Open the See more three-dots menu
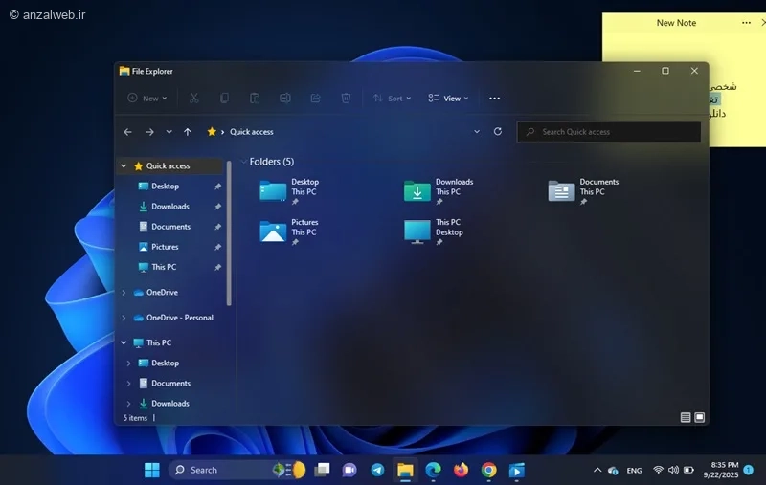This screenshot has height=485, width=766. pos(494,99)
